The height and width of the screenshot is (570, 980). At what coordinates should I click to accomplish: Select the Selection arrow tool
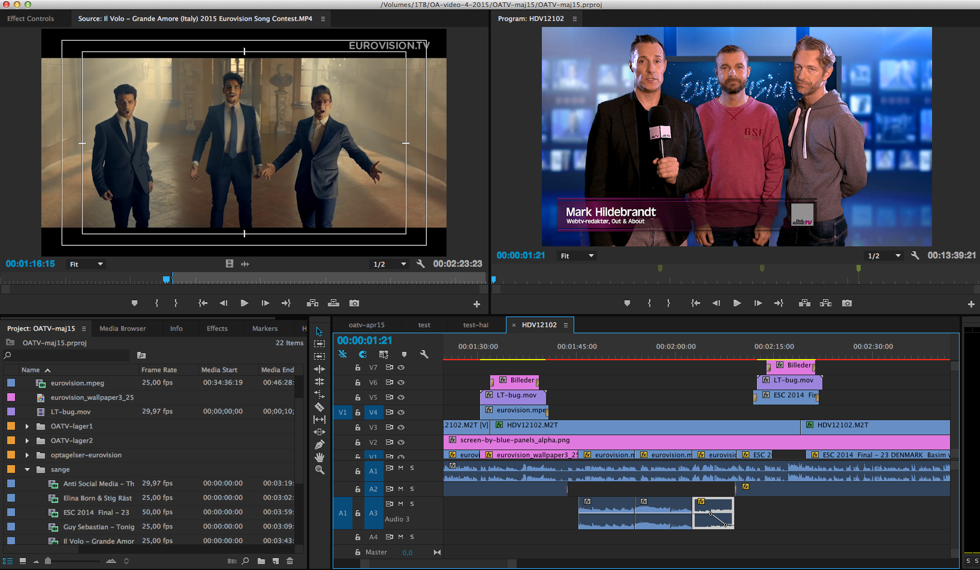click(319, 331)
